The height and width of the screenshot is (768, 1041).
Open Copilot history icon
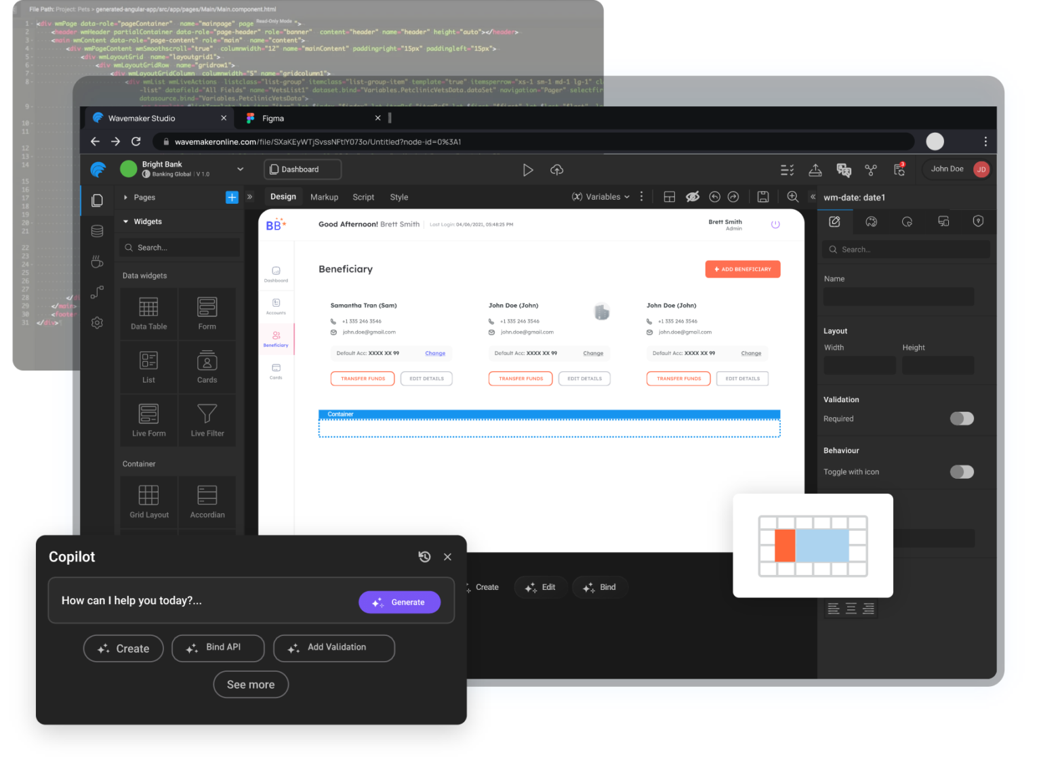pyautogui.click(x=424, y=557)
